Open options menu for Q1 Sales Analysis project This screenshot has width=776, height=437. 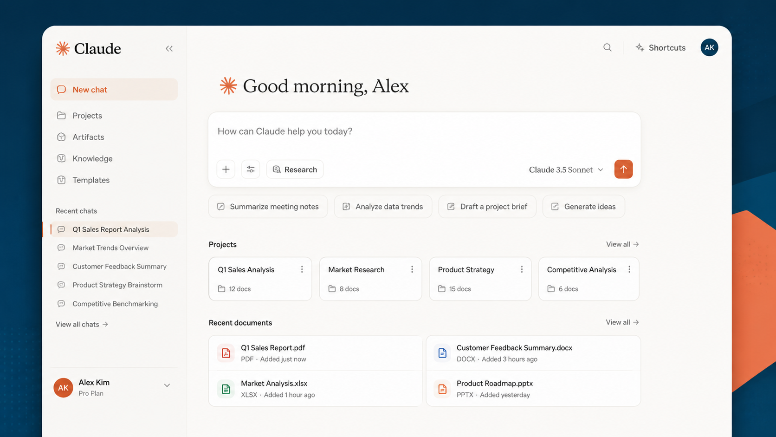click(302, 269)
